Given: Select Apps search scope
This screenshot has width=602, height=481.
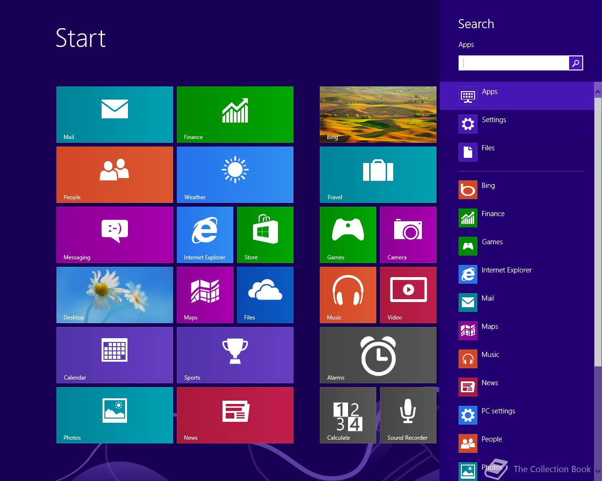Looking at the screenshot, I should 517,96.
